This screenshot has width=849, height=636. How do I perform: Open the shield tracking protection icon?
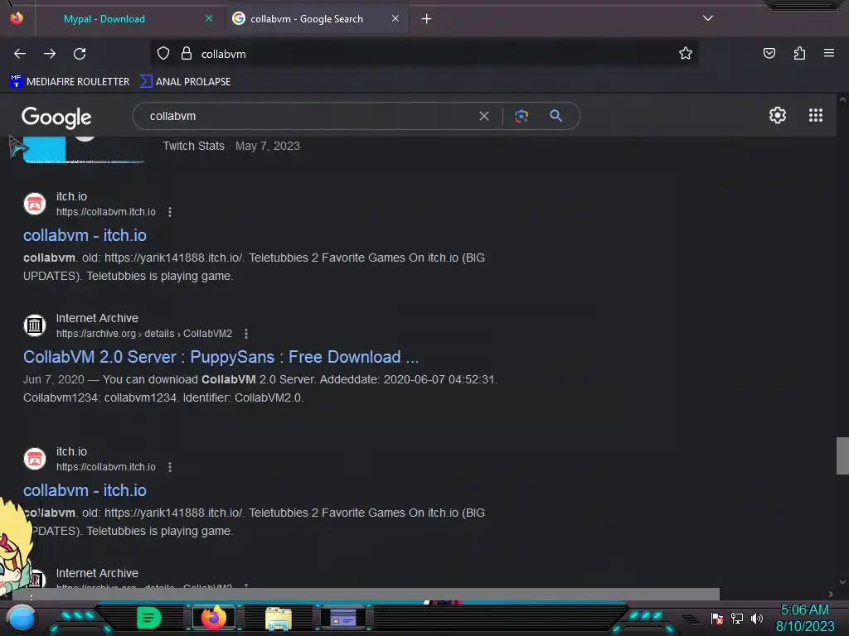(163, 53)
